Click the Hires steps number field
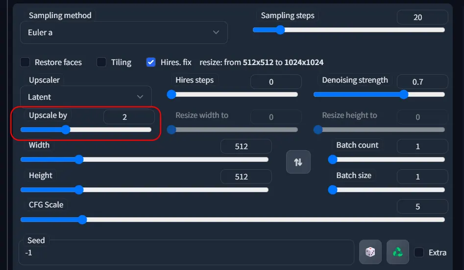Image resolution: width=464 pixels, height=270 pixels. click(x=276, y=82)
